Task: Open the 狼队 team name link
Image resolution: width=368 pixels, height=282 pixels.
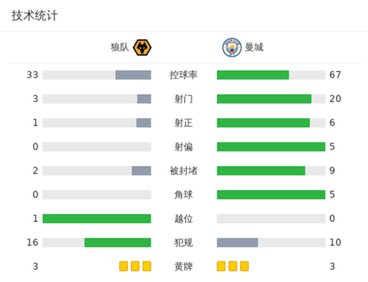Action: pos(119,48)
